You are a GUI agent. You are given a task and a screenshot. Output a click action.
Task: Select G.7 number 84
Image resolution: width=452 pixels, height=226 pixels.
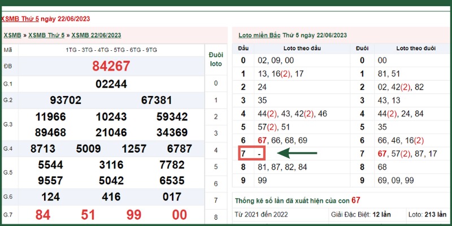[43, 215]
